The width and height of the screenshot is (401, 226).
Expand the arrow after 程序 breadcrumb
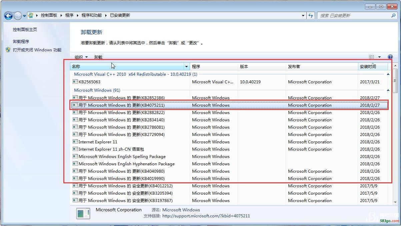pos(77,15)
